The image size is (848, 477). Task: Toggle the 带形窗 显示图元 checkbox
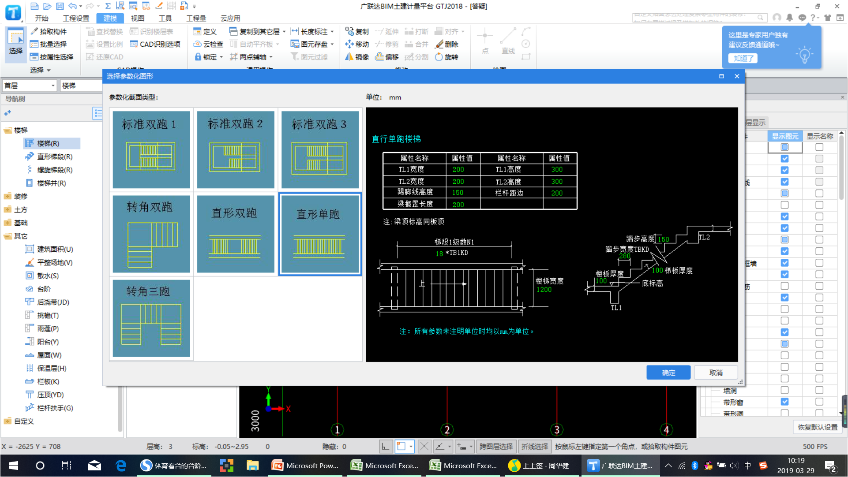coord(784,402)
